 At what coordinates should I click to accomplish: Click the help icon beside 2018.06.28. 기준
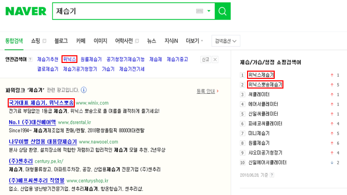[272, 175]
